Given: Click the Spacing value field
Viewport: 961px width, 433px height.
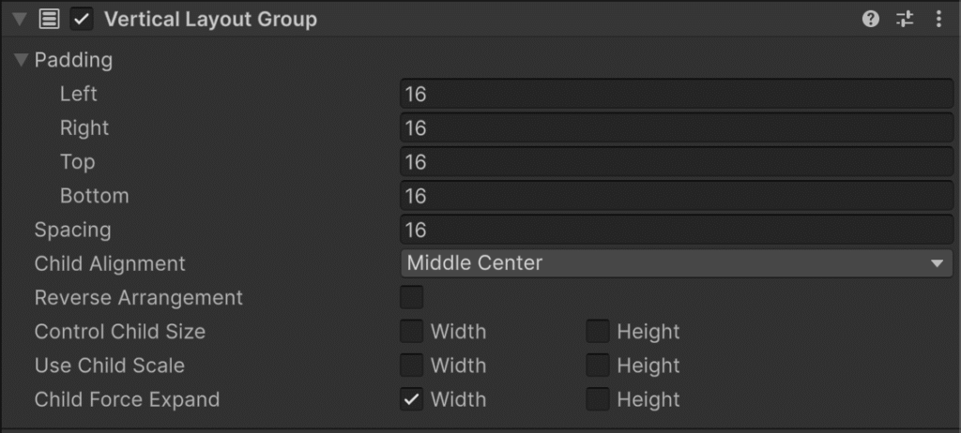Looking at the screenshot, I should [x=677, y=230].
